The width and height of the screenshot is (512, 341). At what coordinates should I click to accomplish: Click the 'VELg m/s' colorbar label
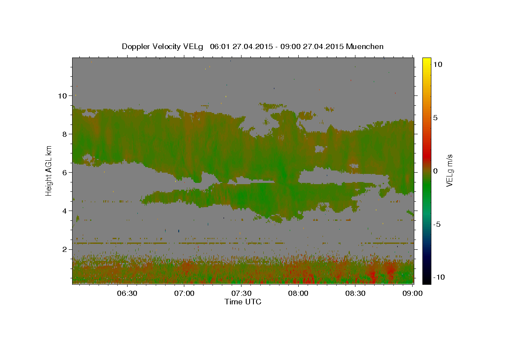tap(449, 170)
